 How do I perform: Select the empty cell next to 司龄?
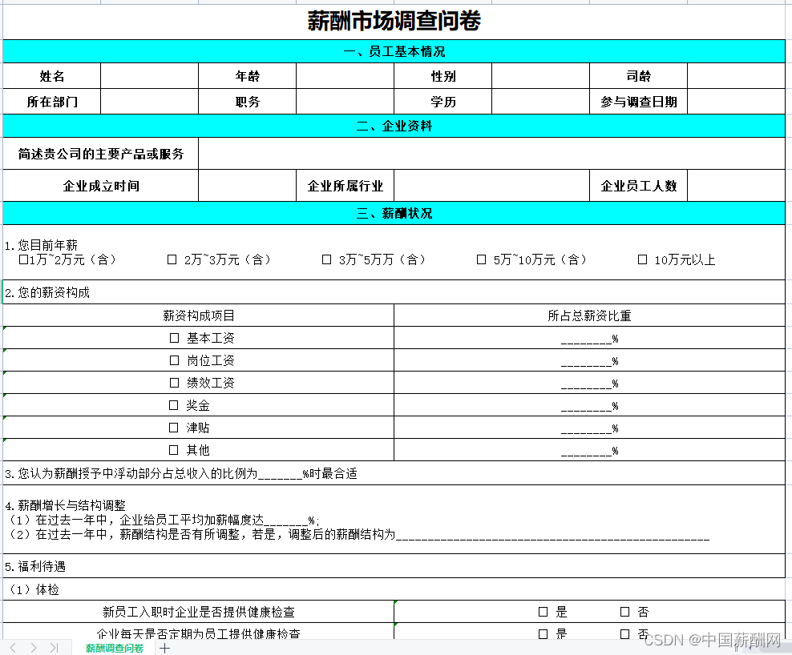736,76
